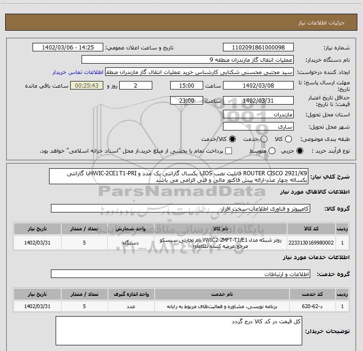Click the service group field اطلاعات و ارتباطات

click(181, 274)
